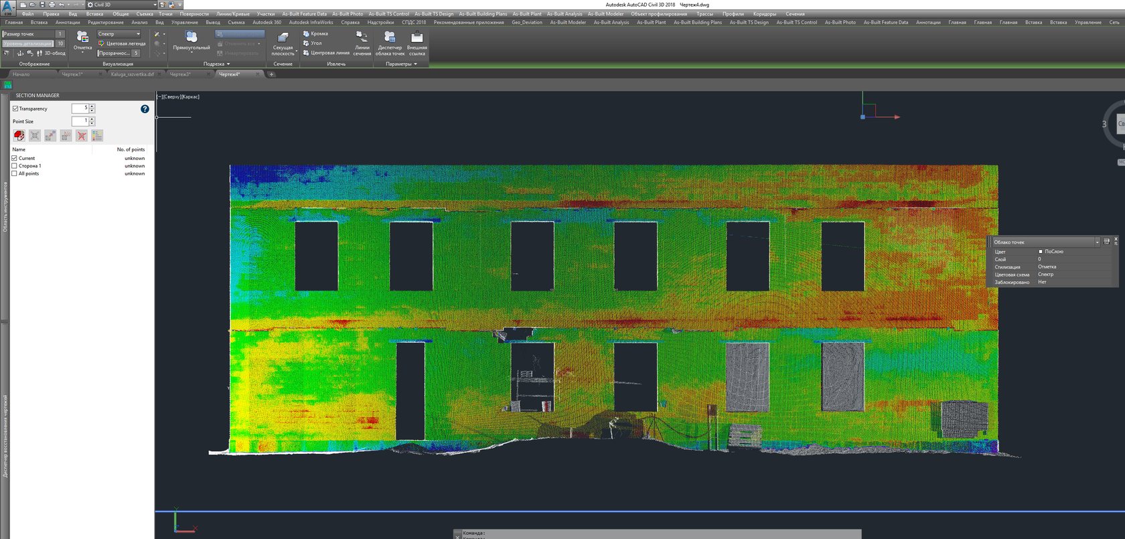Viewport: 1125px width, 539px height.
Task: Open the Civil 3D workspace dropdown
Action: click(121, 5)
